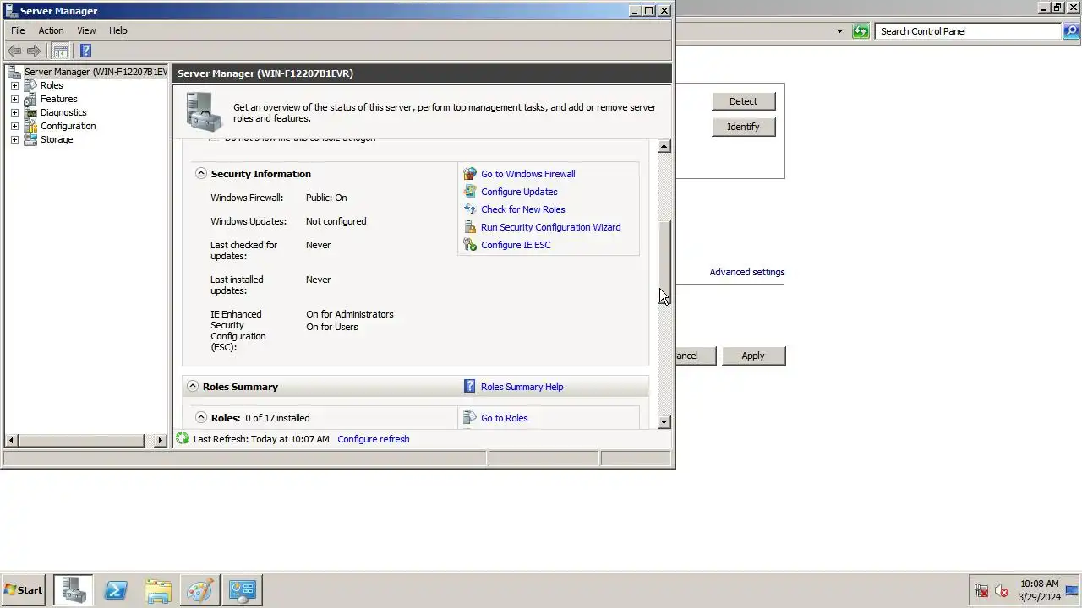Viewport: 1082px width, 608px height.
Task: Collapse the Roles Summary section
Action: [x=193, y=386]
